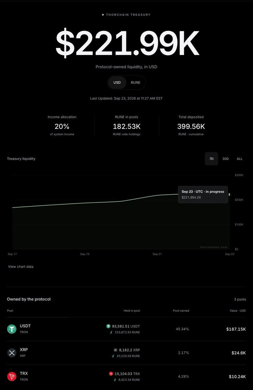Sort by Value · USD column header
The height and width of the screenshot is (390, 253).
pos(238,311)
